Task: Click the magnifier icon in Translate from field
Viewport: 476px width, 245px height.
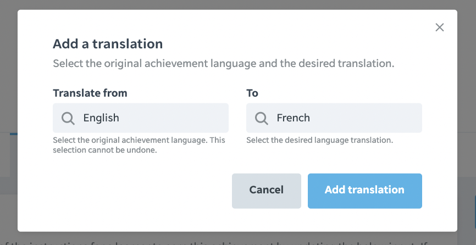Action: click(68, 118)
